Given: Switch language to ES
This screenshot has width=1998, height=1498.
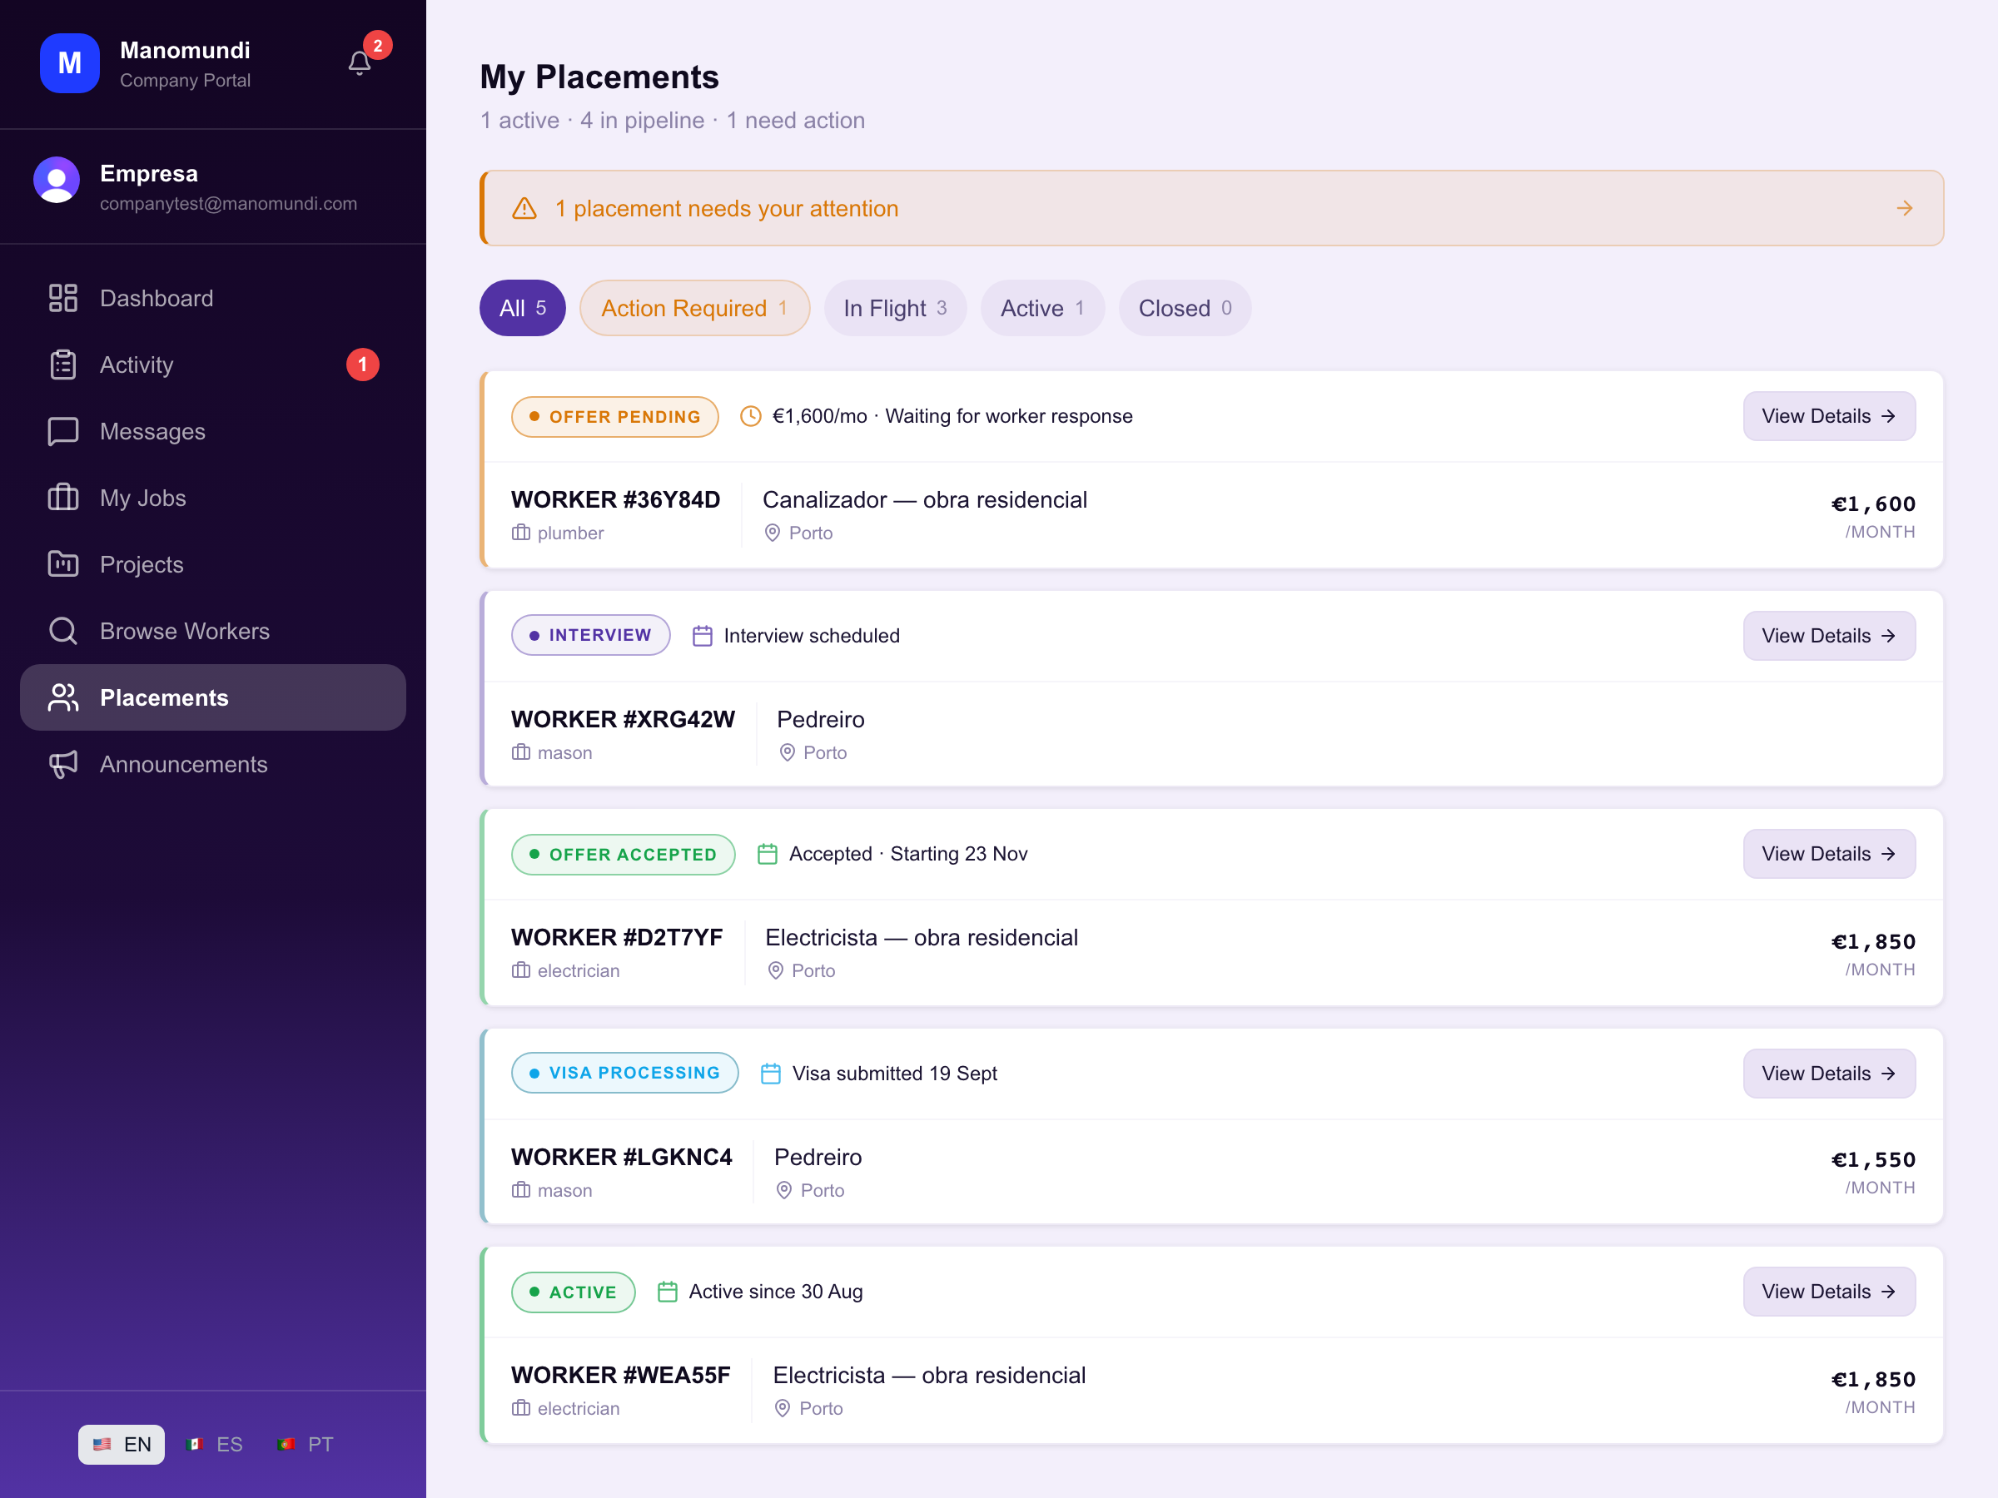Looking at the screenshot, I should [215, 1445].
